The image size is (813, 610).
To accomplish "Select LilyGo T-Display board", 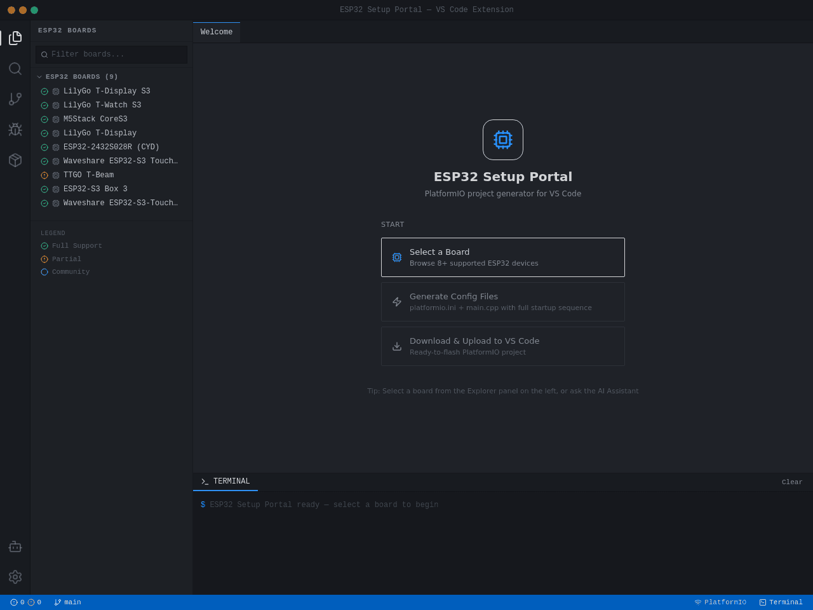I will [112, 133].
